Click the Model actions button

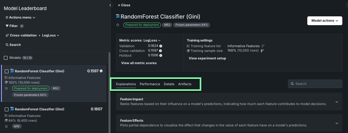pyautogui.click(x=324, y=21)
